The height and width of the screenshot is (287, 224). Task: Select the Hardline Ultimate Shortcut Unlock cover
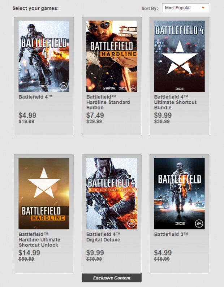pyautogui.click(x=44, y=193)
